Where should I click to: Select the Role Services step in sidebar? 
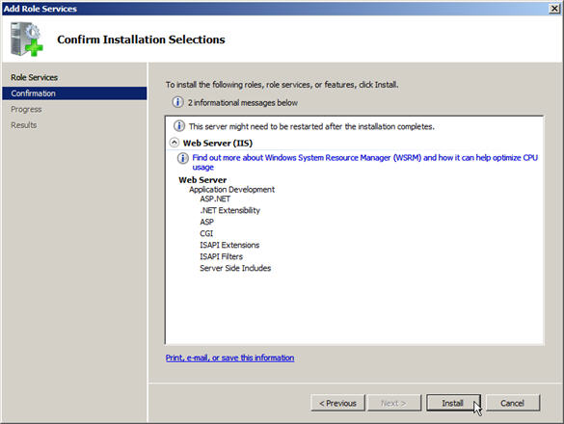point(35,77)
